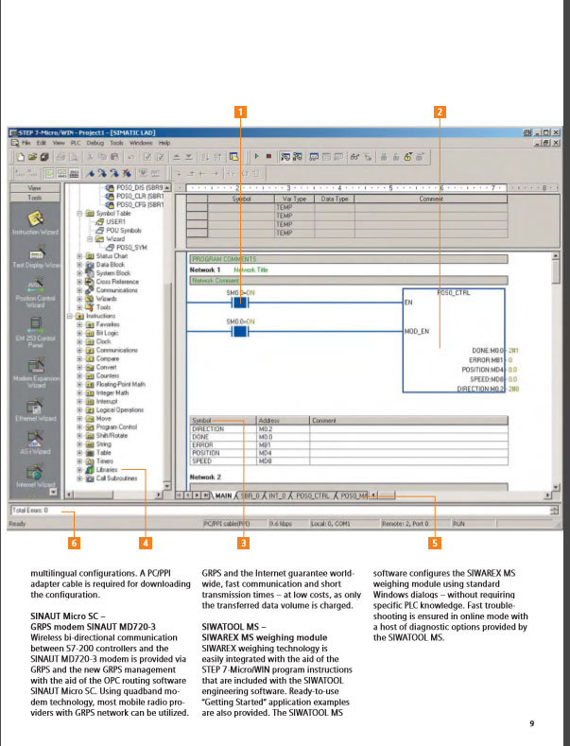Click the PROGRAM COMMENTS field

349,259
